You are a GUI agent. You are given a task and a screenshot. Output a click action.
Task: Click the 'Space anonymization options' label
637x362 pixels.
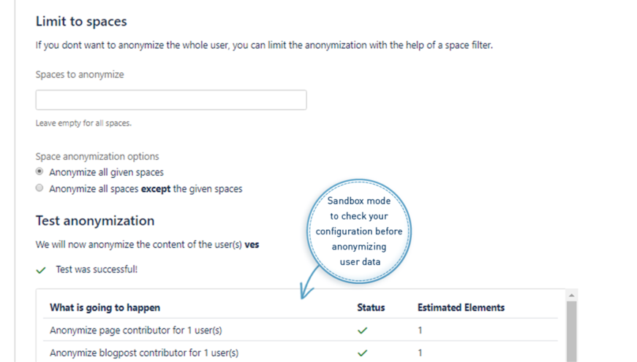tap(97, 157)
